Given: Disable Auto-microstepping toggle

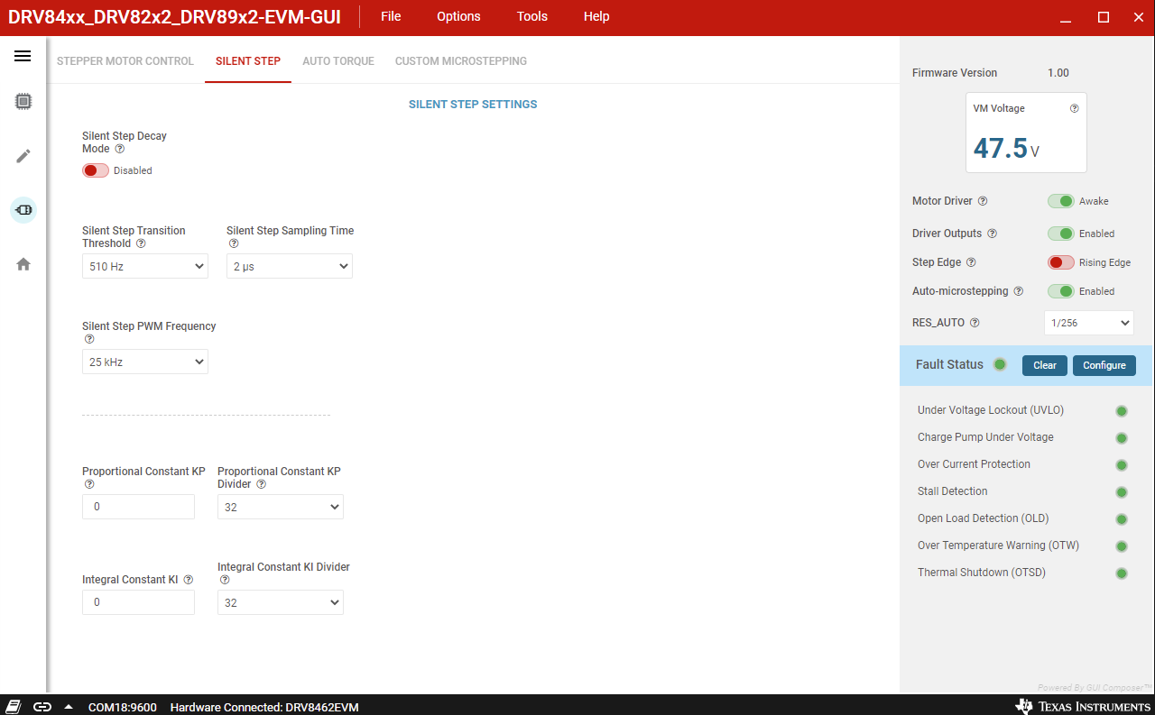Looking at the screenshot, I should pyautogui.click(x=1061, y=291).
